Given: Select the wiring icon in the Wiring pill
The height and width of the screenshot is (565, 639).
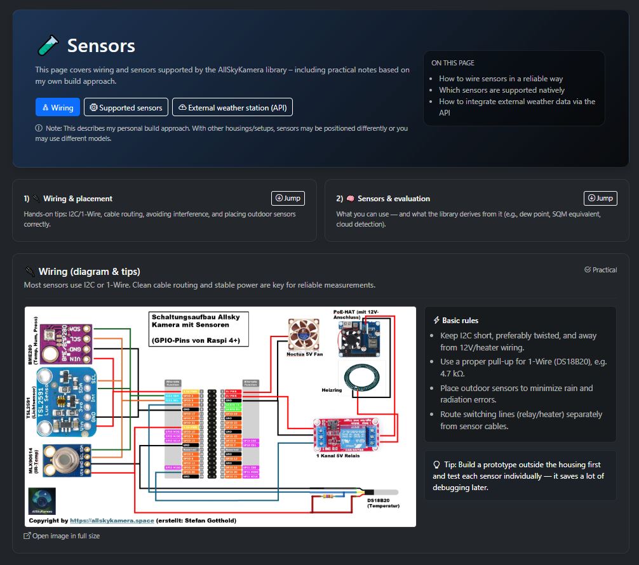Looking at the screenshot, I should pos(44,107).
